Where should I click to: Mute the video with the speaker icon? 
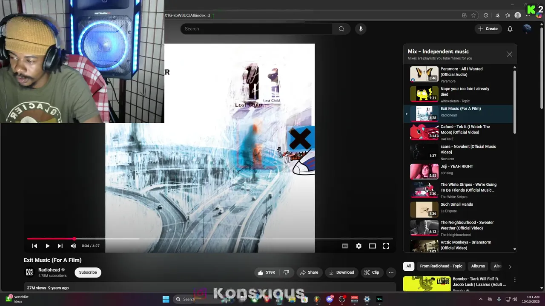[x=73, y=246]
